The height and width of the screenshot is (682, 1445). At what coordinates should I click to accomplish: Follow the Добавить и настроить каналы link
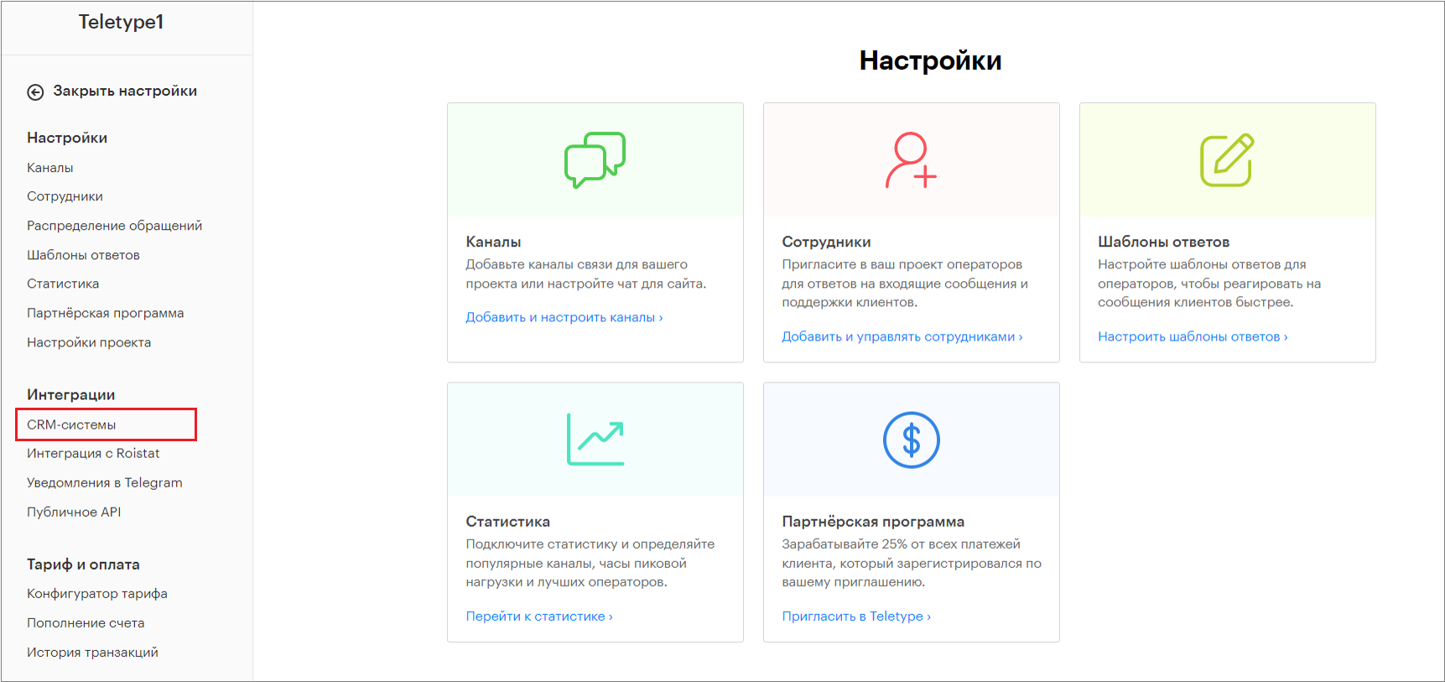point(564,317)
